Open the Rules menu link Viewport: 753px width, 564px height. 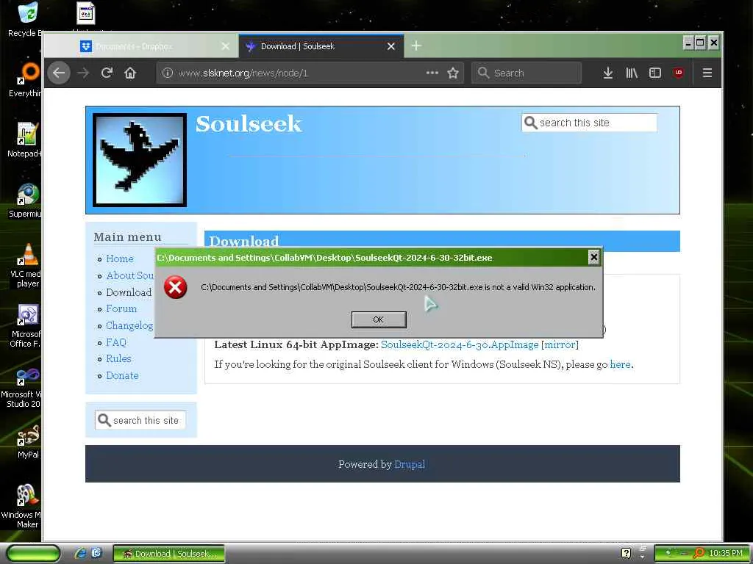118,358
